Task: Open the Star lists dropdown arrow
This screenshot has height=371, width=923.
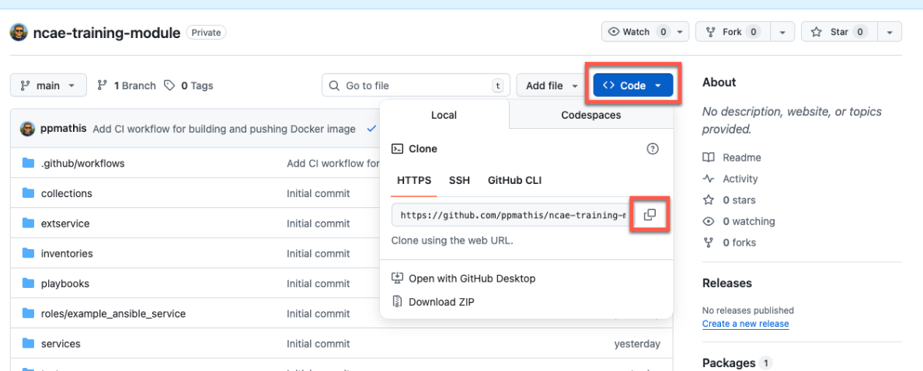Action: (x=890, y=32)
